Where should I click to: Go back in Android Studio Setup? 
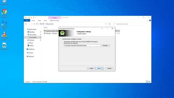click(91, 68)
